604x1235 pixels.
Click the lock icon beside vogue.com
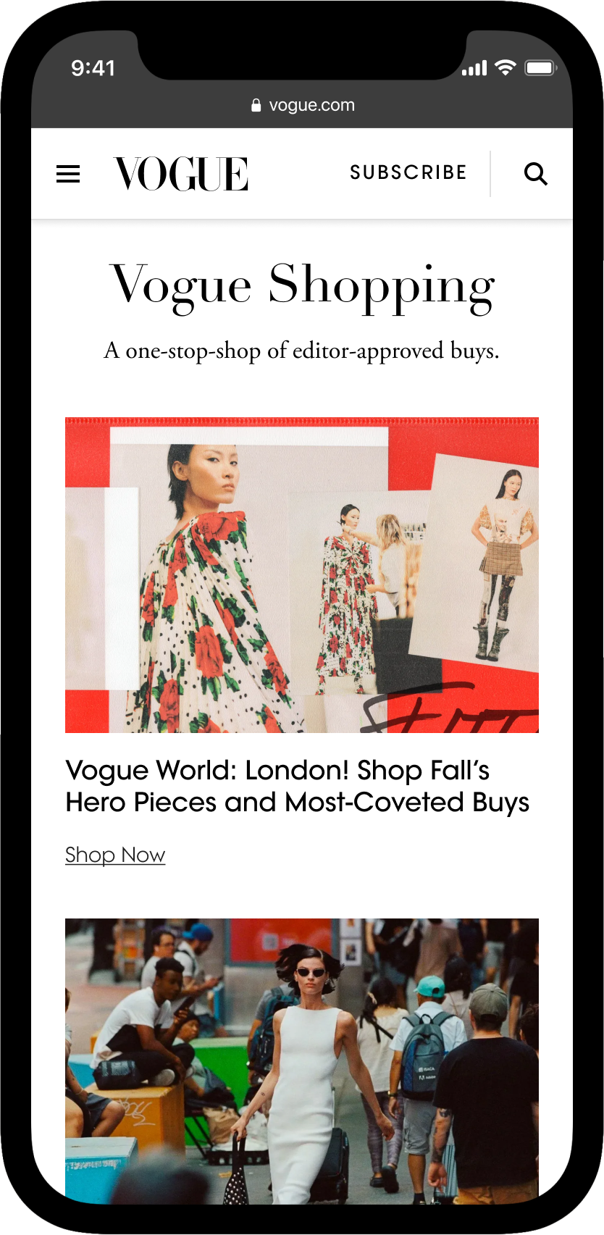point(256,105)
